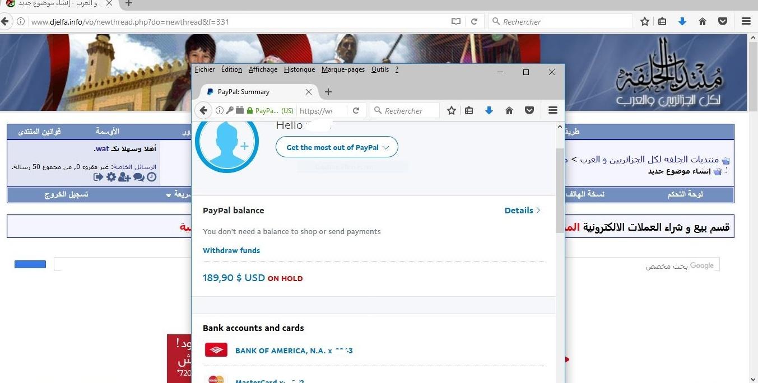This screenshot has width=758, height=383.
Task: Click the PayPal page vertical scrollbar
Action: pos(560,190)
